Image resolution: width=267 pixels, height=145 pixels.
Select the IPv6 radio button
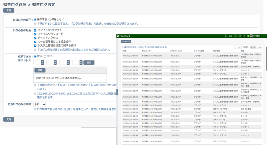[x=46, y=56]
